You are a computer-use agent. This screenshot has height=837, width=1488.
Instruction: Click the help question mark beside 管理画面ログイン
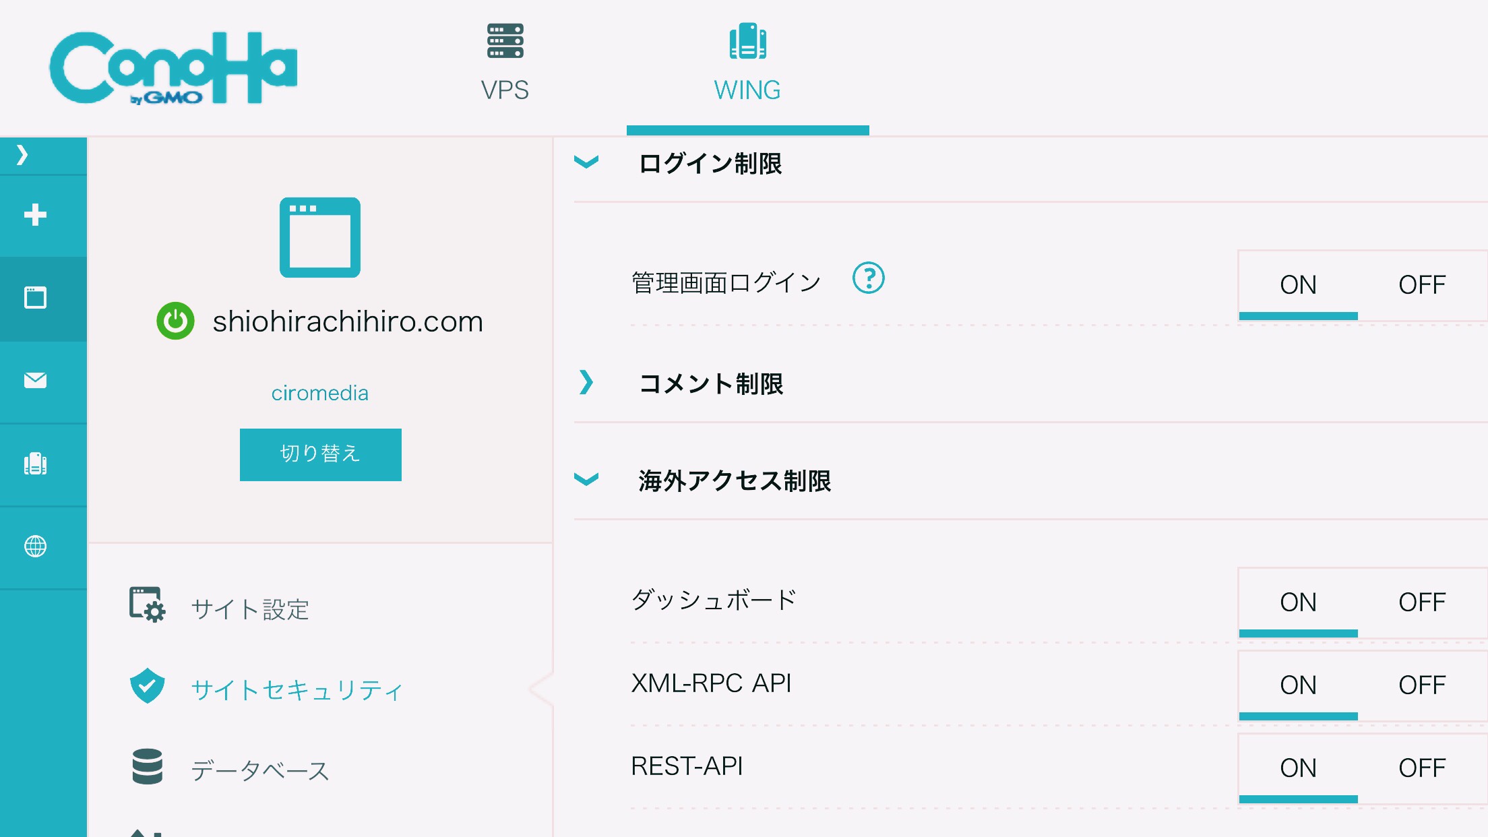tap(868, 278)
